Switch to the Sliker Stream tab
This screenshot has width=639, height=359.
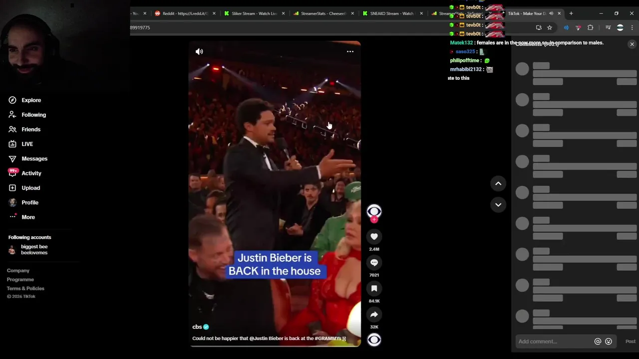tap(254, 13)
